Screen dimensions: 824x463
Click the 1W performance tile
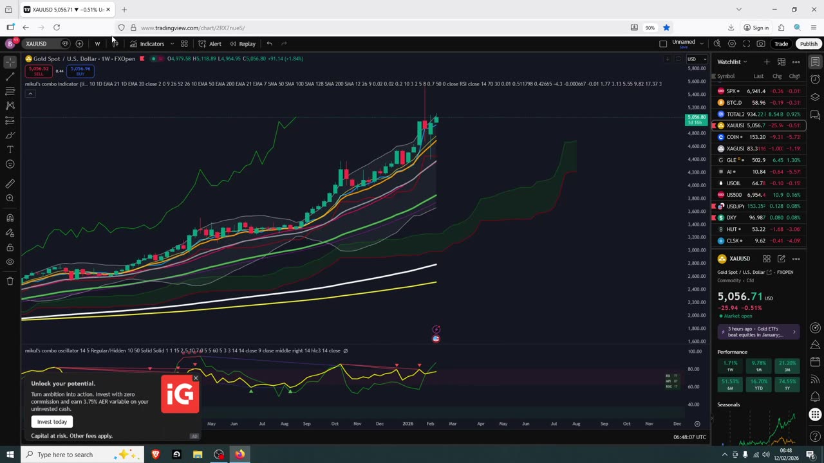click(730, 366)
